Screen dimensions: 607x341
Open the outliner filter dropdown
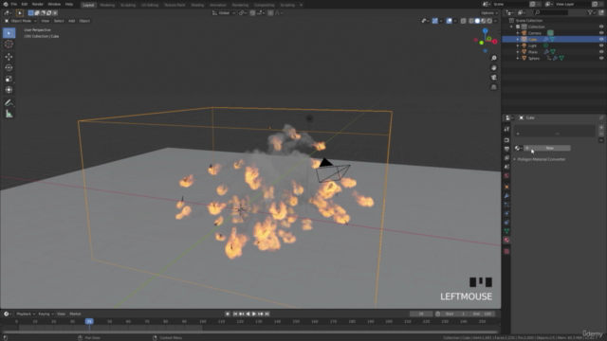[x=592, y=12]
